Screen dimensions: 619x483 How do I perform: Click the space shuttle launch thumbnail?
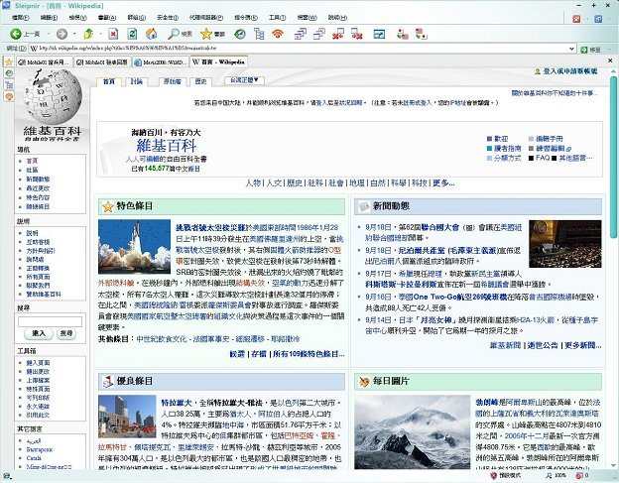134,247
